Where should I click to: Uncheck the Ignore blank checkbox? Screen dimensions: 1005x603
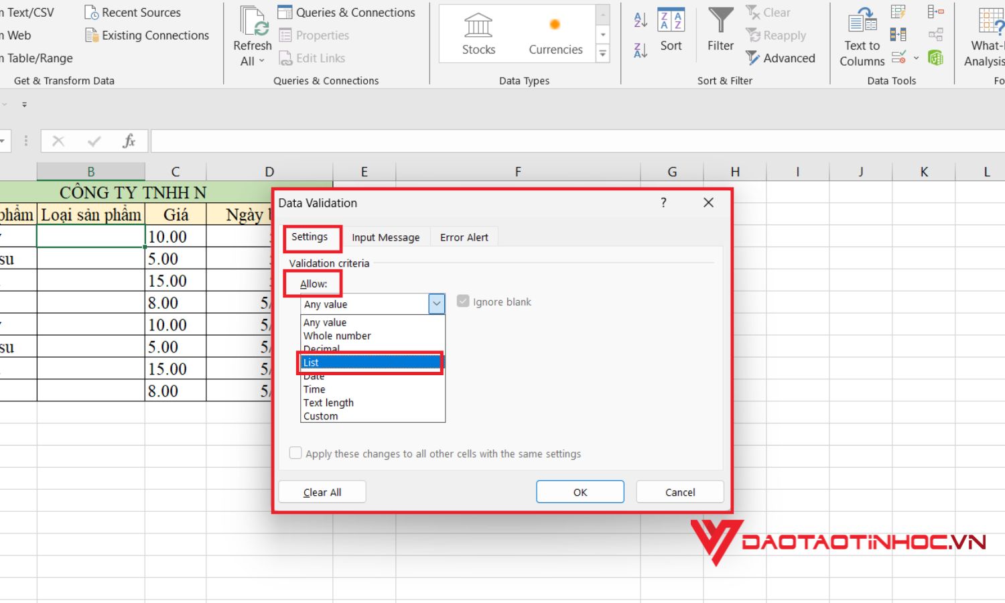(x=463, y=301)
